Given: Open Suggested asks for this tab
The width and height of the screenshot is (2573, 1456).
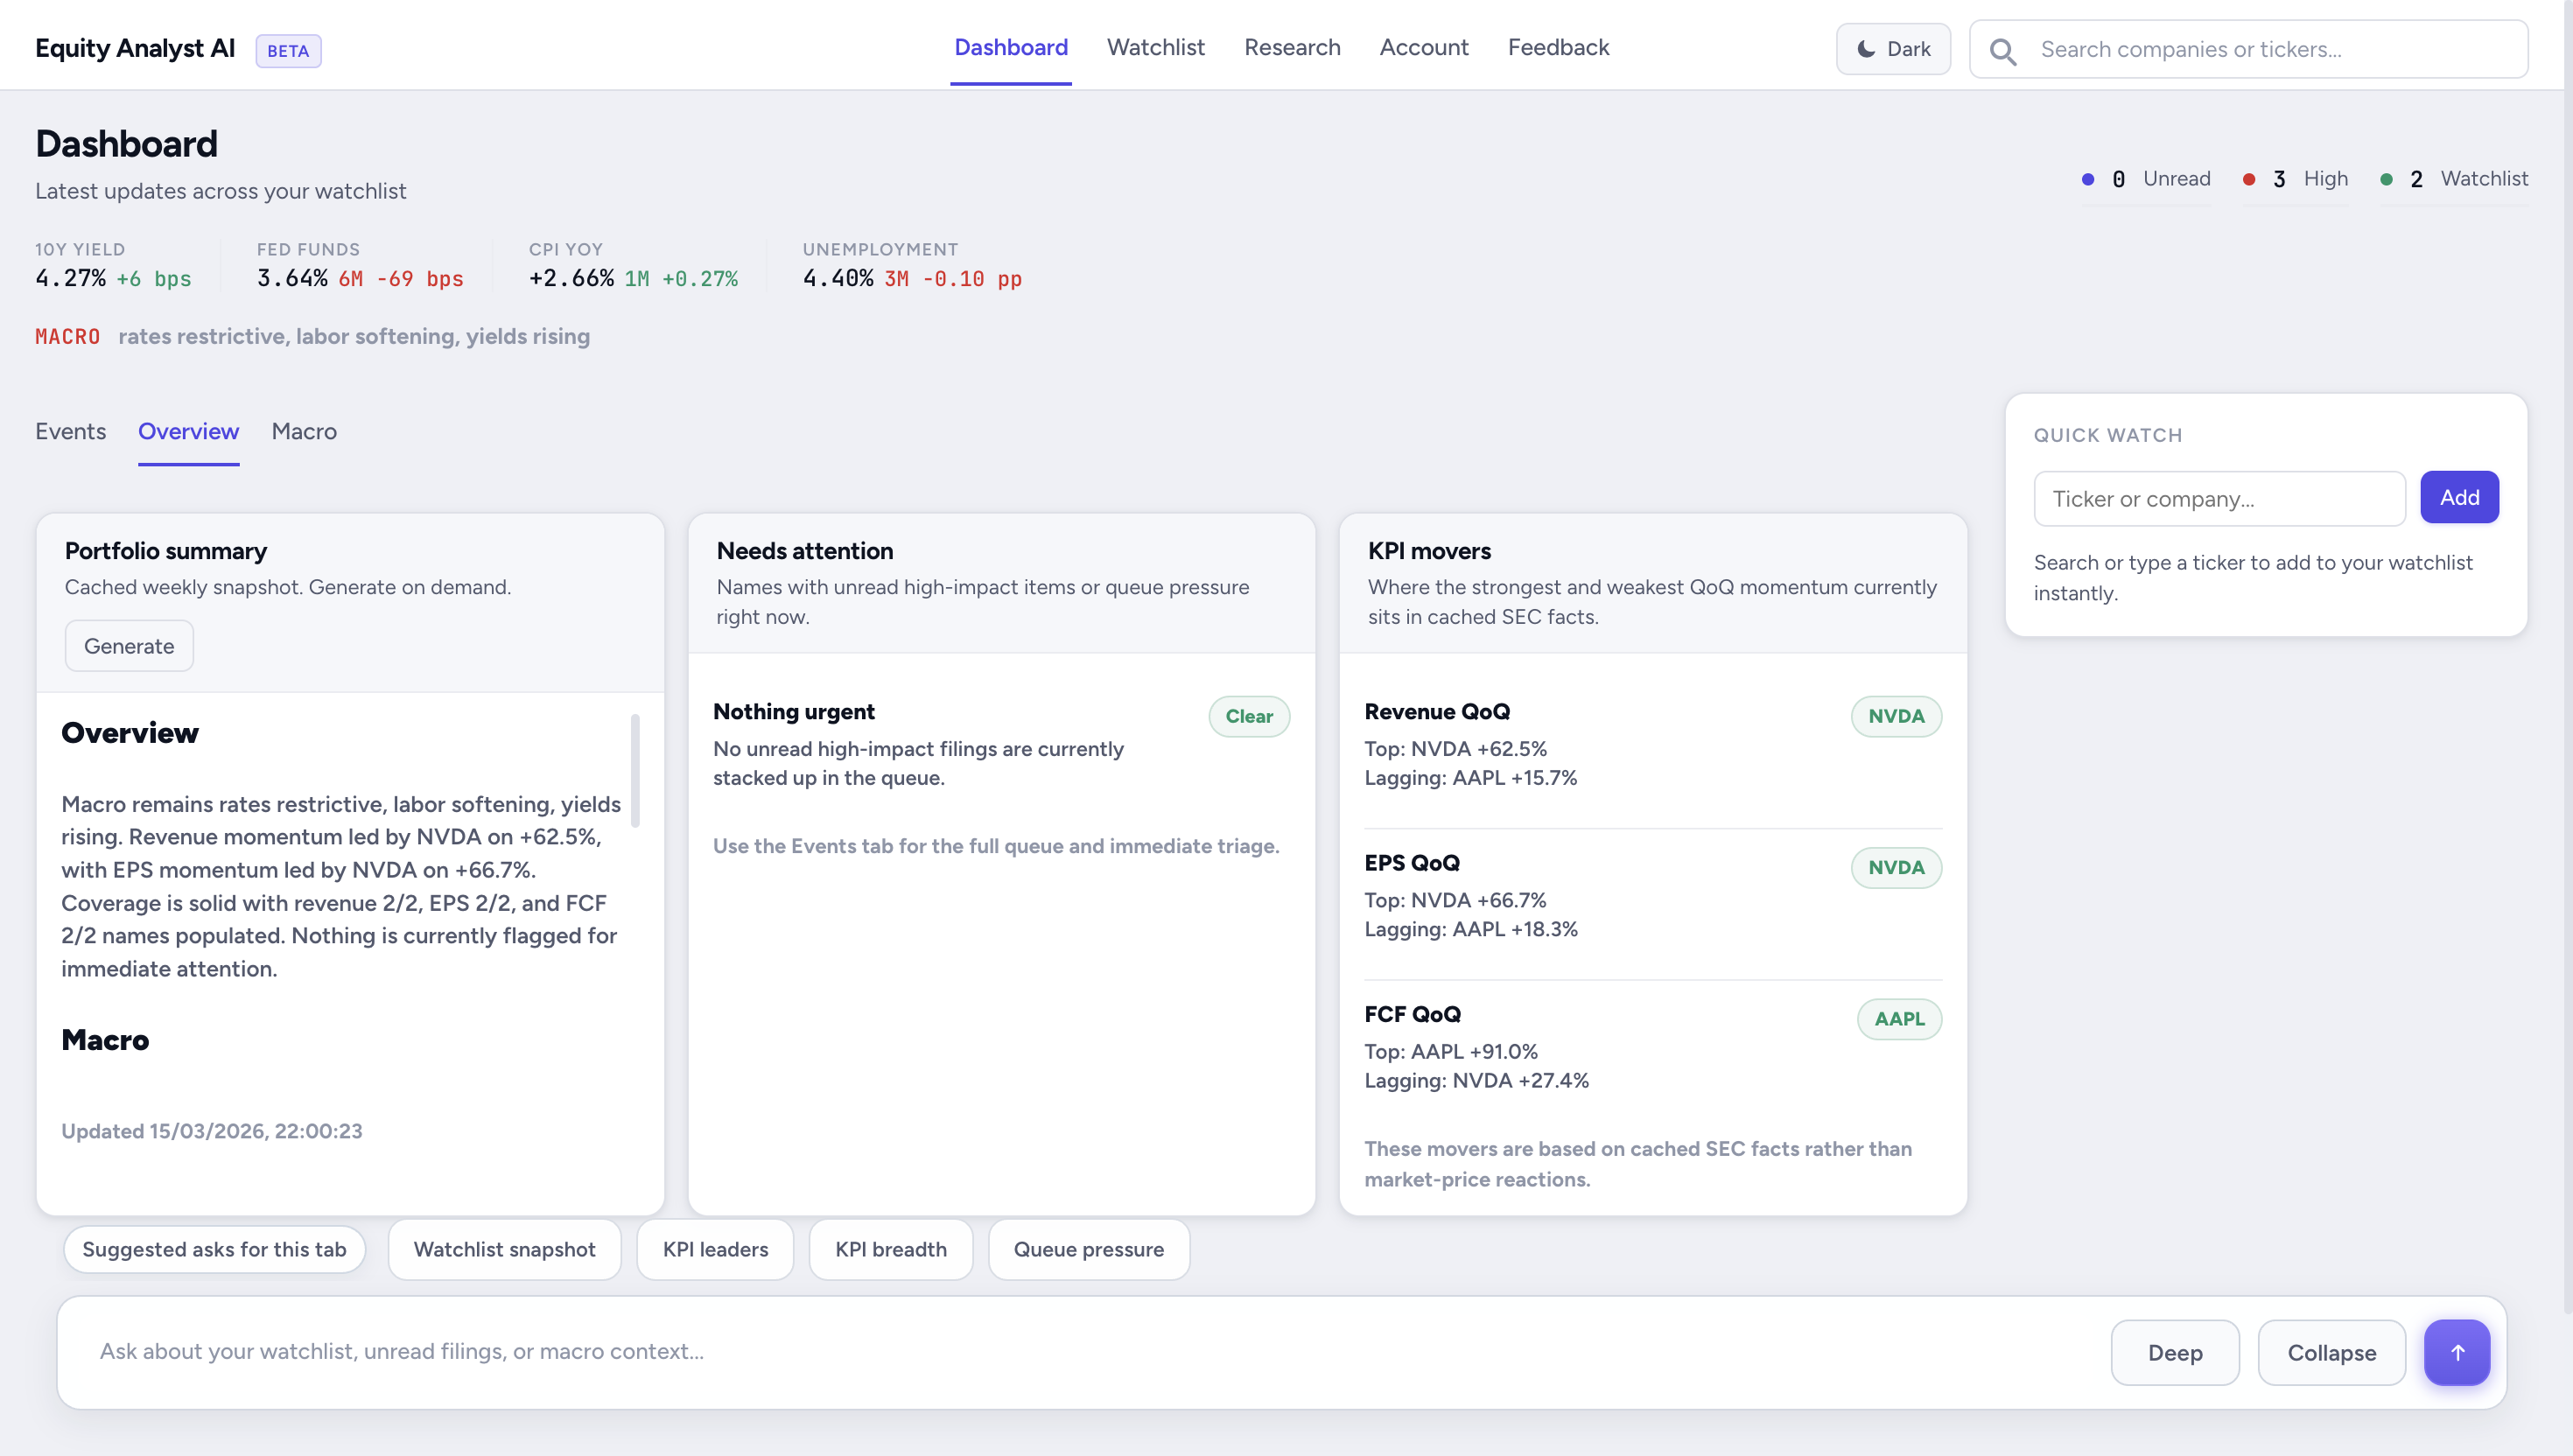Looking at the screenshot, I should click(x=214, y=1249).
